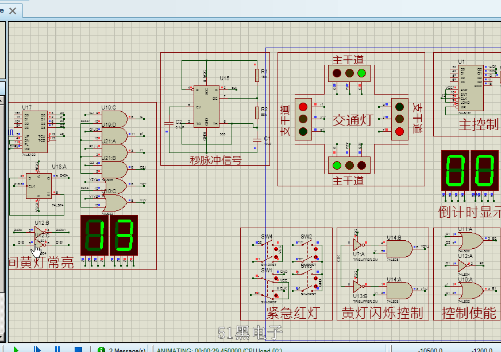Click the green lamp on top 主干道 light
This screenshot has width=501, height=352.
(x=361, y=73)
